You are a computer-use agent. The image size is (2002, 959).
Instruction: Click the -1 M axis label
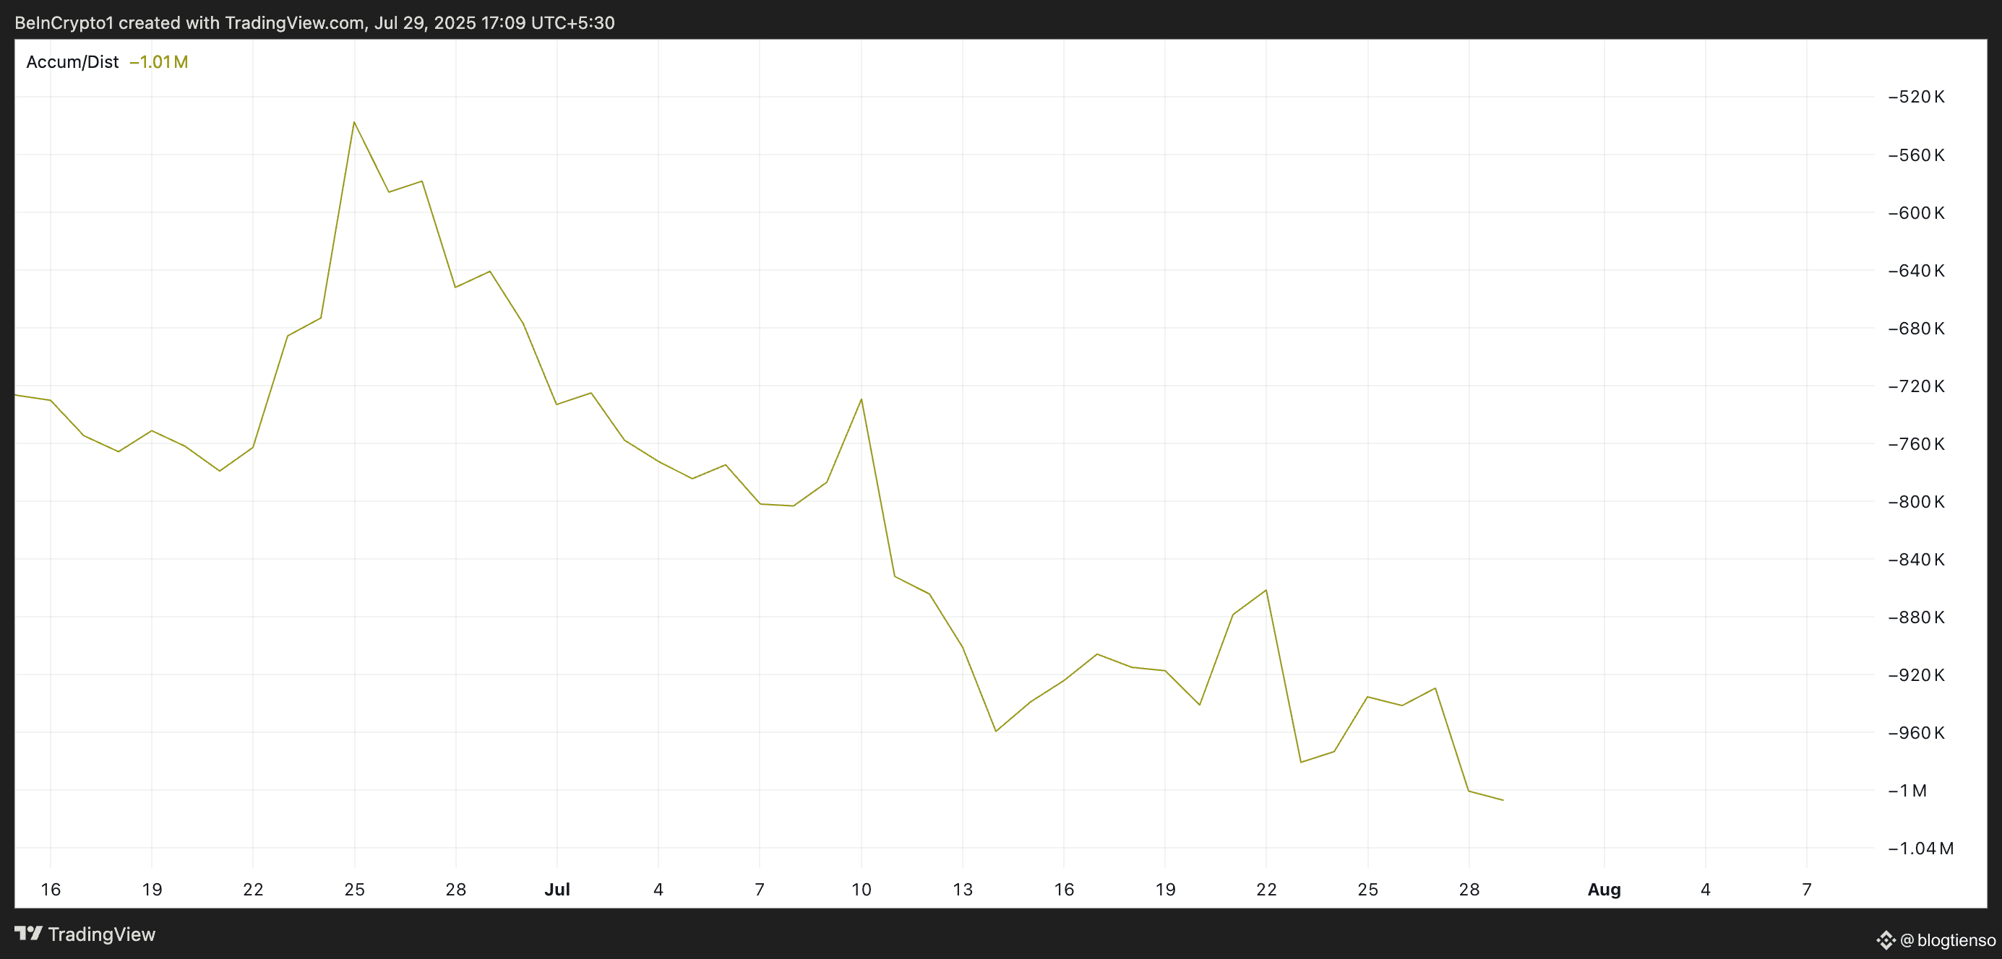[1908, 791]
